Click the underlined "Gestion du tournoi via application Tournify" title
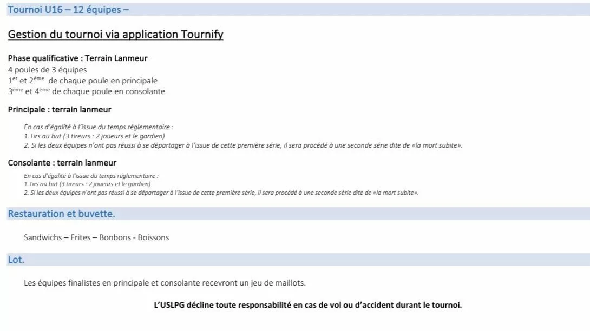 [115, 35]
